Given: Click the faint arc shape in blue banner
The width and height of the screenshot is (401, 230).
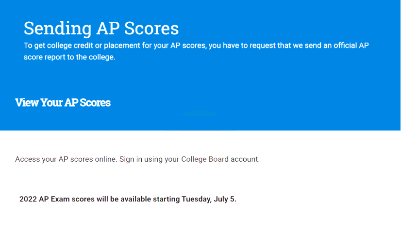Looking at the screenshot, I should click(199, 114).
